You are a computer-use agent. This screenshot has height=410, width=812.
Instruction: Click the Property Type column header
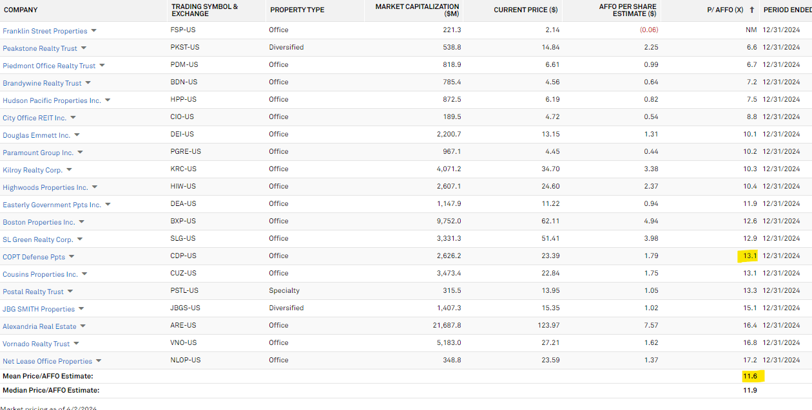297,10
